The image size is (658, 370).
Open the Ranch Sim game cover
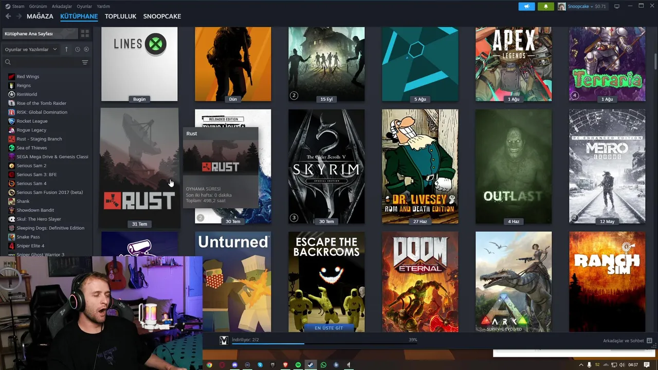pyautogui.click(x=607, y=282)
